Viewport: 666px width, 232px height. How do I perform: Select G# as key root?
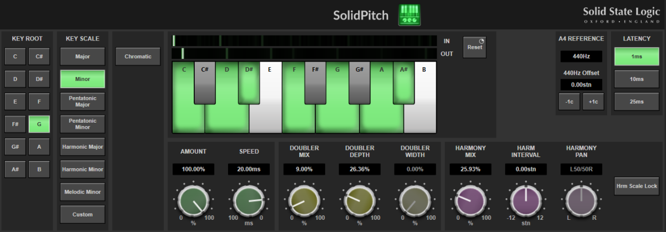[15, 147]
